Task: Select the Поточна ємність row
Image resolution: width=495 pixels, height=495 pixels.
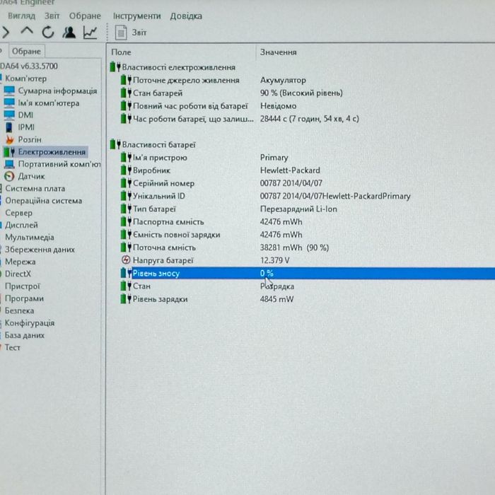Action: (302, 248)
